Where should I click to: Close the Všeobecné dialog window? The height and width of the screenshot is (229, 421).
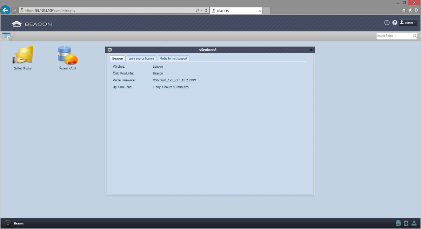311,50
